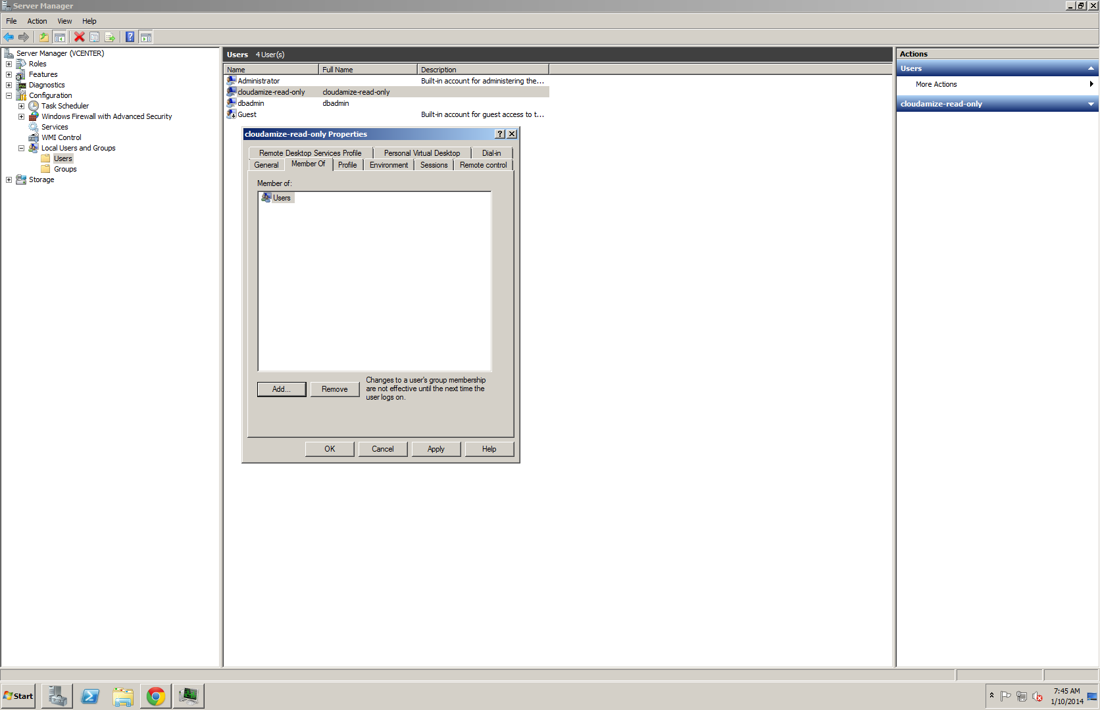This screenshot has height=710, width=1100.
Task: Open Help using the question mark toolbar icon
Action: pos(130,37)
